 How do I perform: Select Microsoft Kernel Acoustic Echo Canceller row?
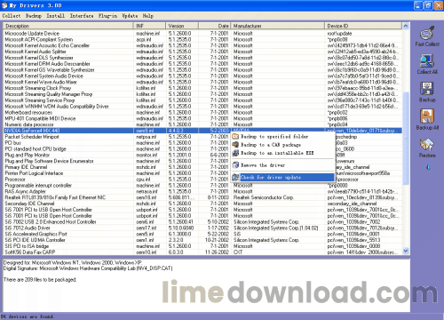(202, 45)
